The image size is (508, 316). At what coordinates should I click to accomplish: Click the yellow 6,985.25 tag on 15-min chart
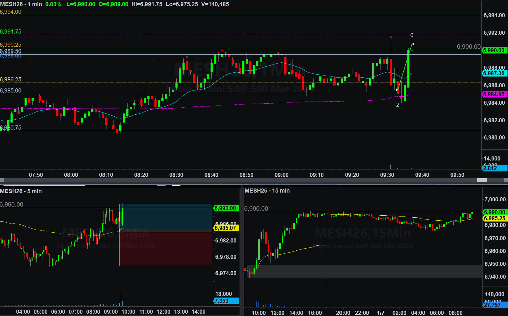coord(495,218)
